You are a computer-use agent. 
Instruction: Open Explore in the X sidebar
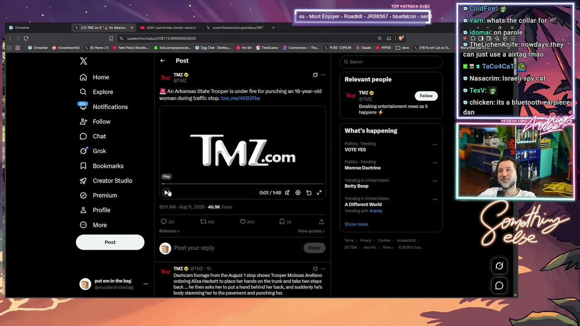(x=96, y=92)
